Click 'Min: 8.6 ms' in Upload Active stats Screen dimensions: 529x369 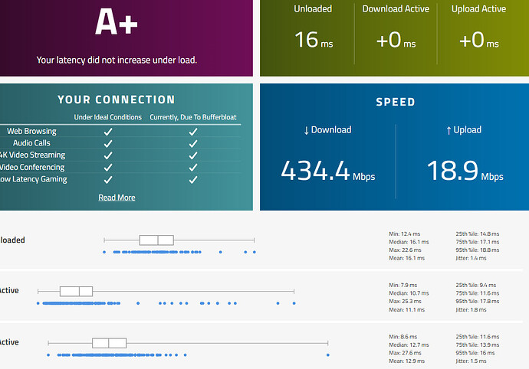[402, 337]
